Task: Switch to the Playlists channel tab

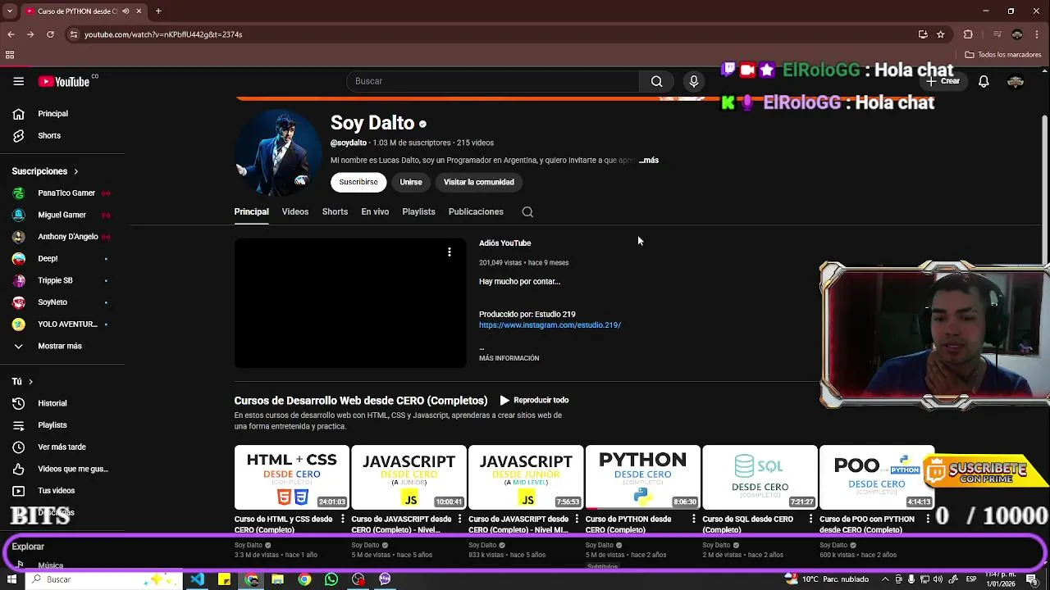Action: (x=418, y=211)
